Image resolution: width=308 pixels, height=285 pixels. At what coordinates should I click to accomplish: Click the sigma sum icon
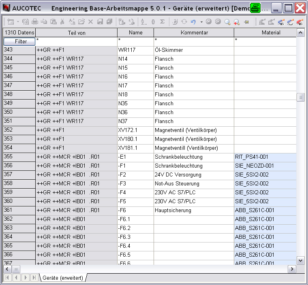(162, 22)
